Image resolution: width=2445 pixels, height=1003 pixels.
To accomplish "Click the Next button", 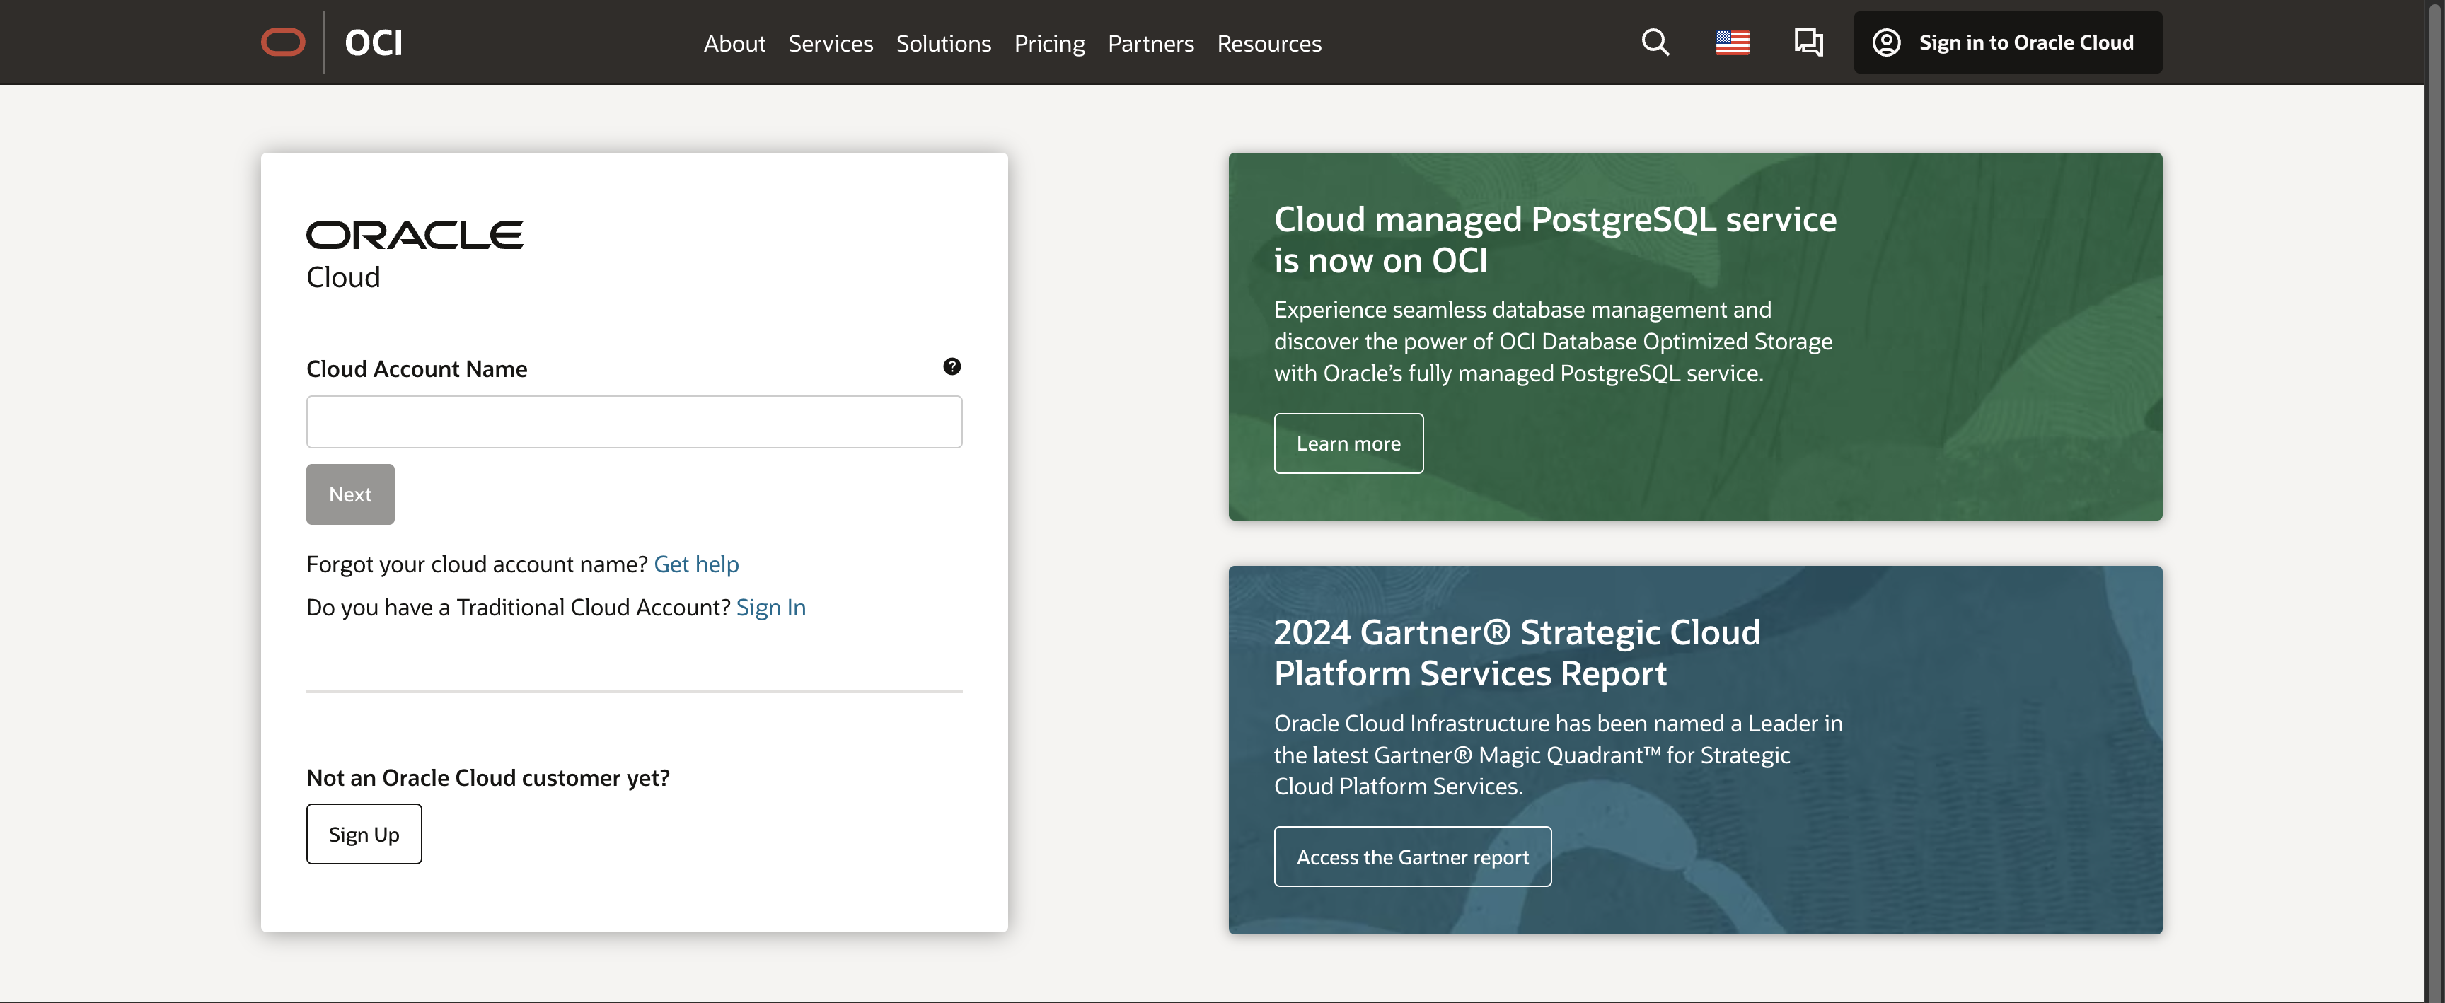I will [x=350, y=494].
